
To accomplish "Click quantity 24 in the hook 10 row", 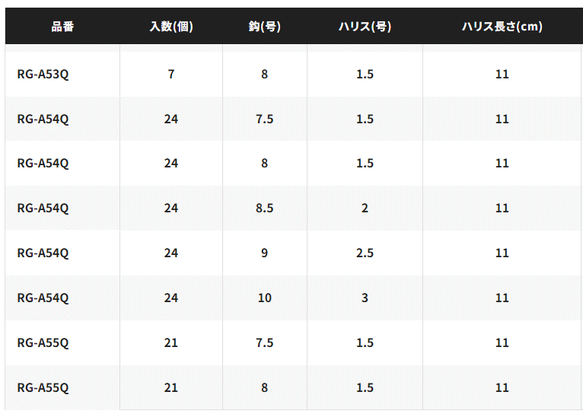I will 171,298.
